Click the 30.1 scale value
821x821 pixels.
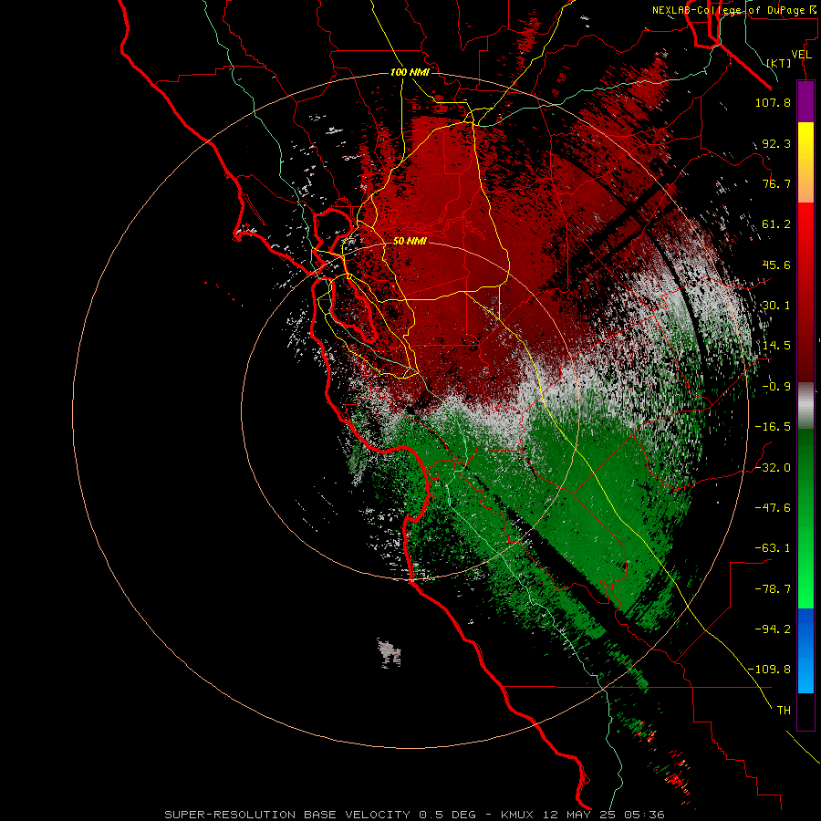pos(776,306)
